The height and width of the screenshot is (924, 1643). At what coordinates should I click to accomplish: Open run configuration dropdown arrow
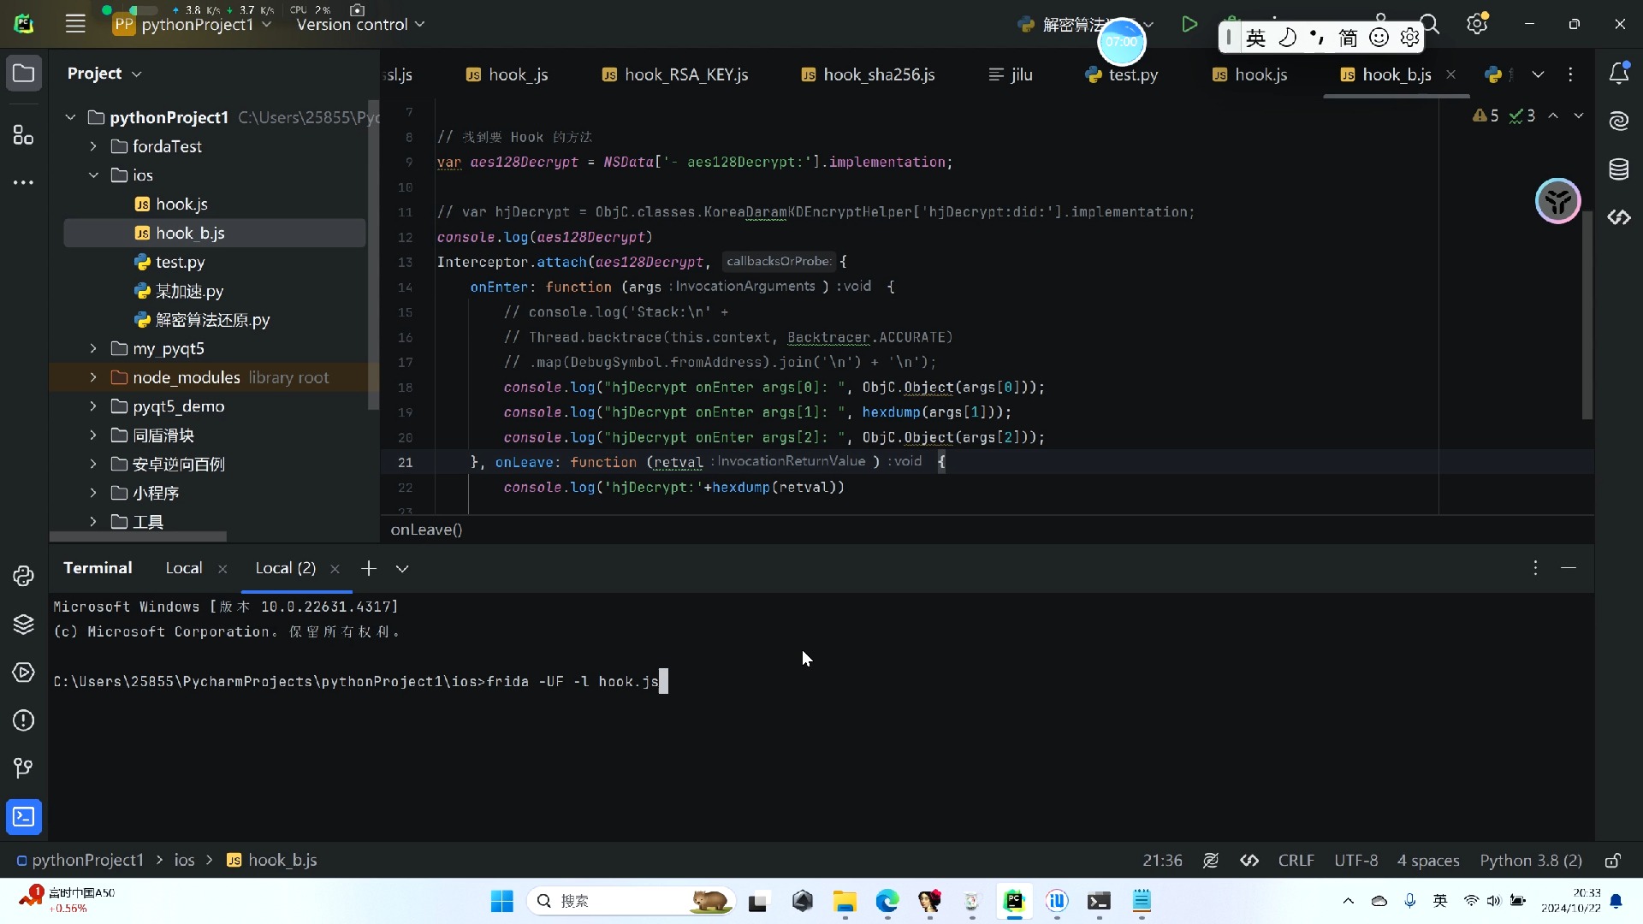1149,25
